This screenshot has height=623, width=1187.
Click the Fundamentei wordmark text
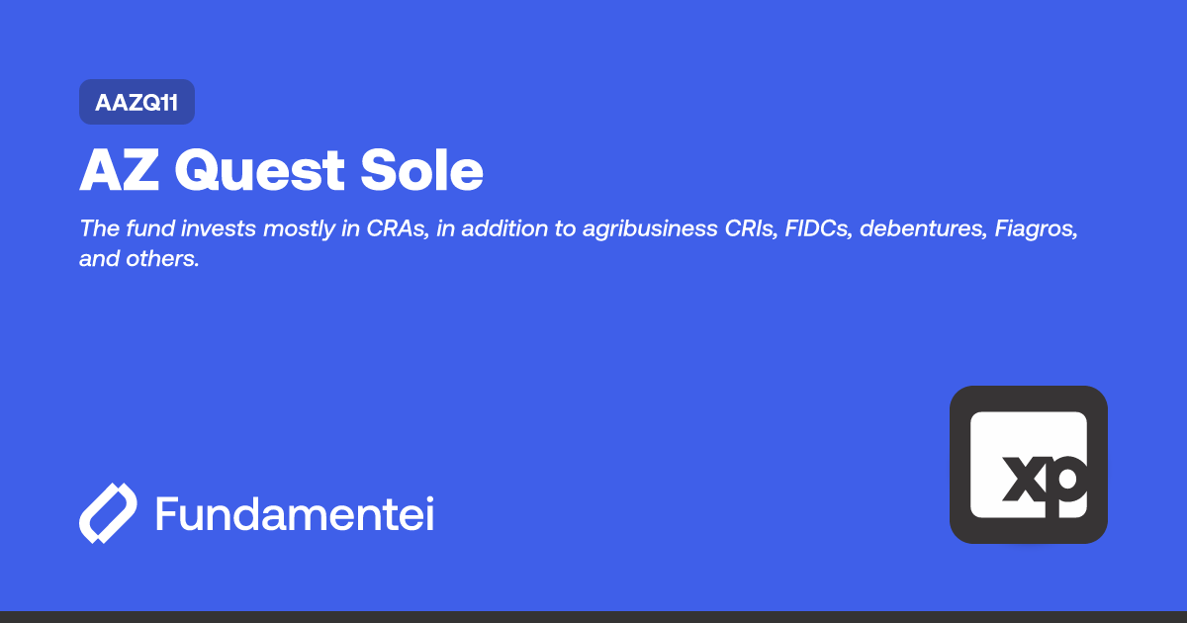tap(294, 515)
